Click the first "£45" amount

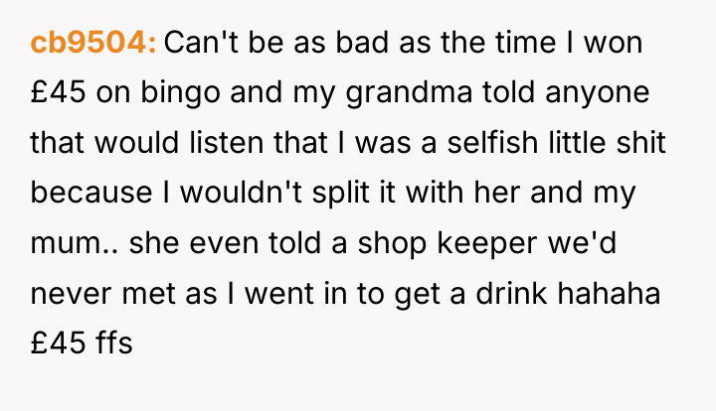[x=58, y=92]
